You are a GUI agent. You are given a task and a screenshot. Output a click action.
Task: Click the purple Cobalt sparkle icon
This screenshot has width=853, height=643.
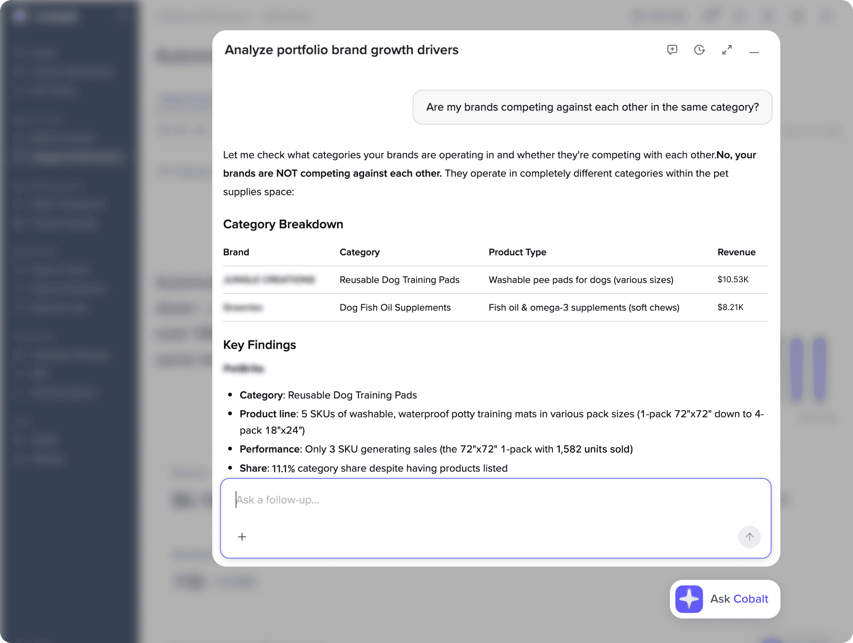(x=689, y=599)
